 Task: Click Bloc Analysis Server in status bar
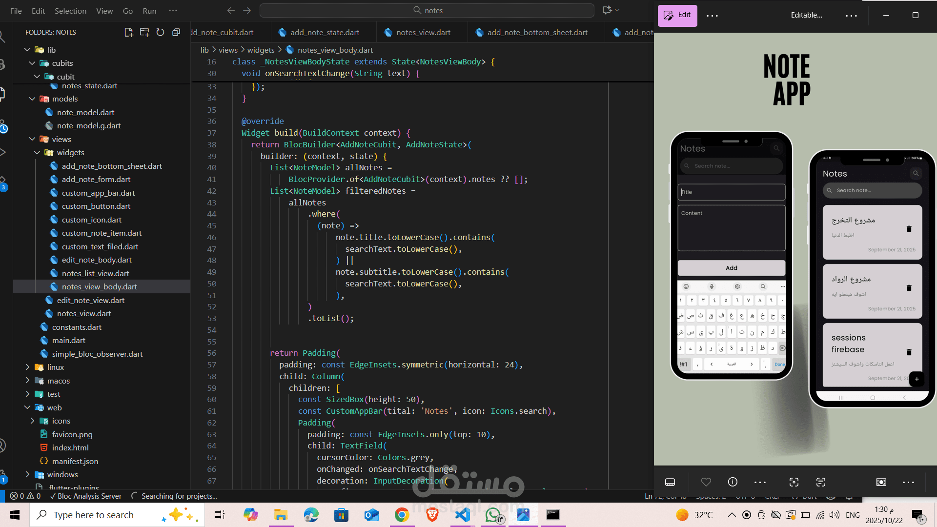pyautogui.click(x=85, y=496)
